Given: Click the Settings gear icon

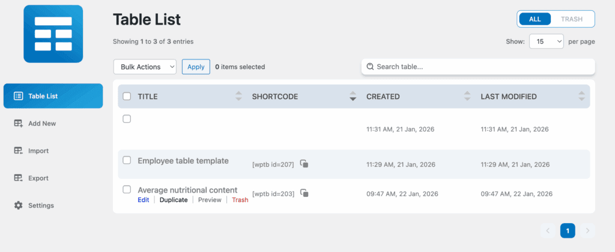Looking at the screenshot, I should 19,205.
